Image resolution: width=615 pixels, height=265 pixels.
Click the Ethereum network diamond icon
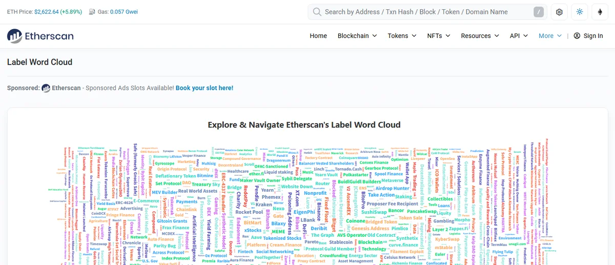[600, 12]
